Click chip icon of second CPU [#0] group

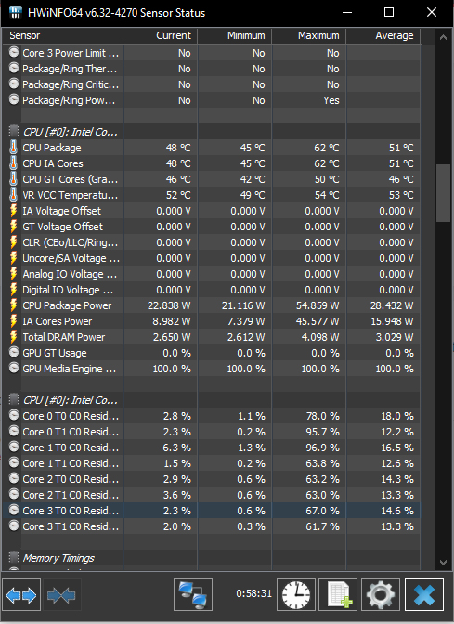tap(14, 399)
